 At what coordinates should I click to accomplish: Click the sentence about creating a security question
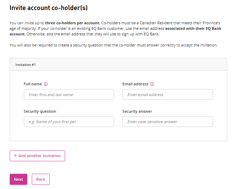(x=113, y=45)
